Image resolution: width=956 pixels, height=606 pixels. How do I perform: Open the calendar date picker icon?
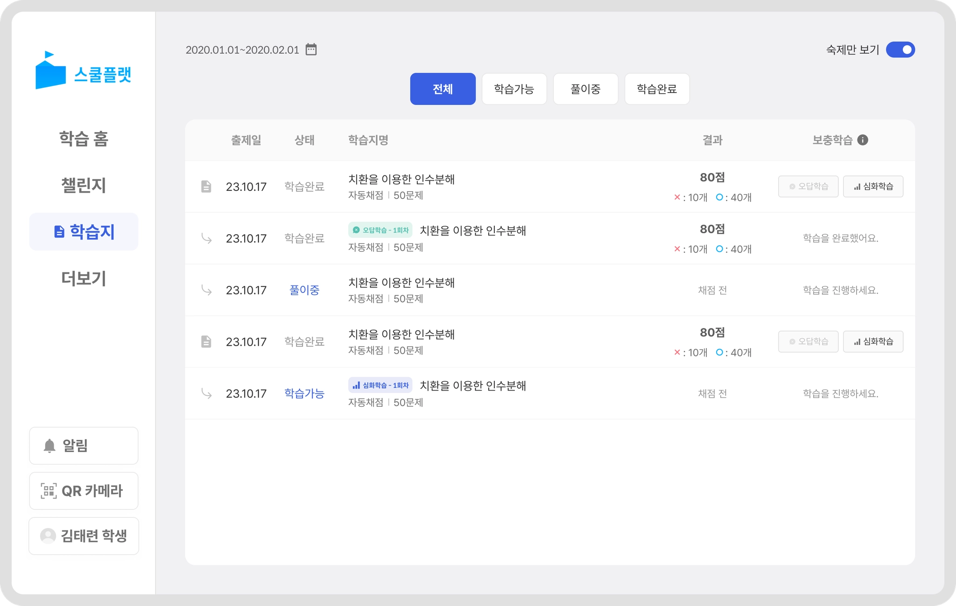[x=311, y=49]
